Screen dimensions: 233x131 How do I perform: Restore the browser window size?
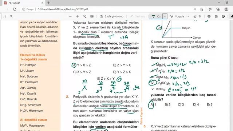tap(227, 3)
